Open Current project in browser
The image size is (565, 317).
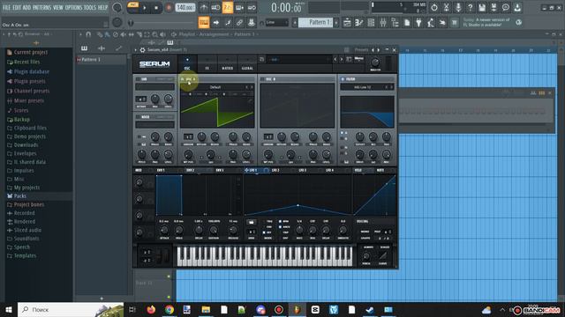[x=31, y=52]
